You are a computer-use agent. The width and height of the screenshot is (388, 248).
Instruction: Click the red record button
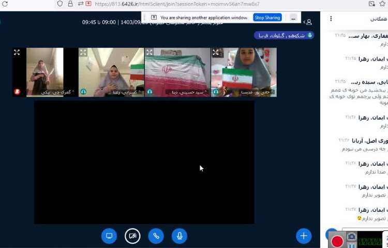337,241
